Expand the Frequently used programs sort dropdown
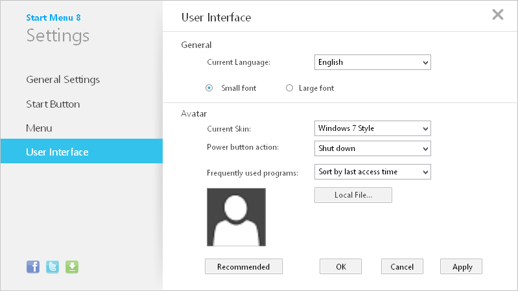 click(x=372, y=172)
